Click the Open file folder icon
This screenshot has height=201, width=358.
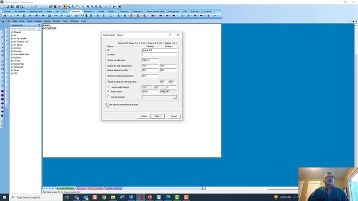pyautogui.click(x=8, y=7)
